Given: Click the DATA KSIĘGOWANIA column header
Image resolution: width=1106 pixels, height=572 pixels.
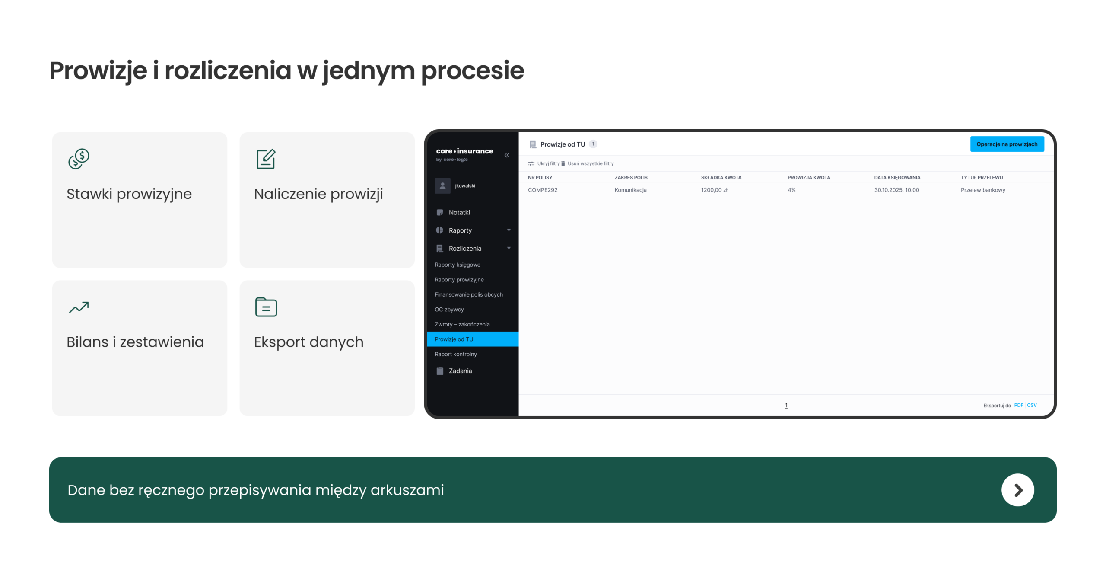Looking at the screenshot, I should click(x=897, y=177).
